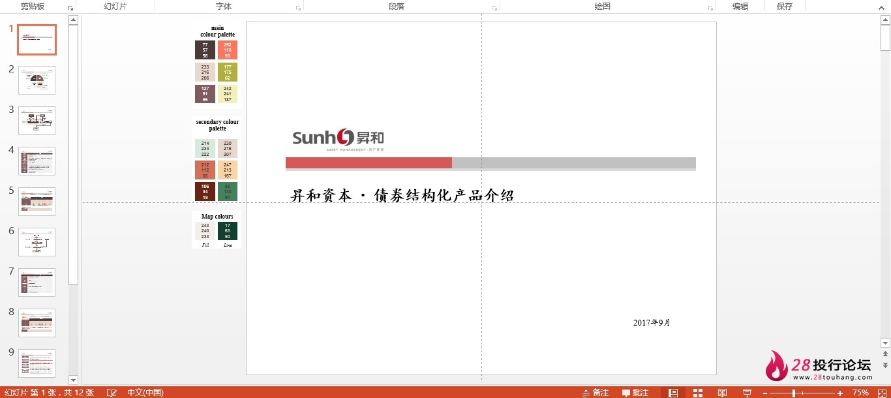Screen dimensions: 891x398
Task: Switch to Slide Sorter view
Action: click(x=698, y=393)
